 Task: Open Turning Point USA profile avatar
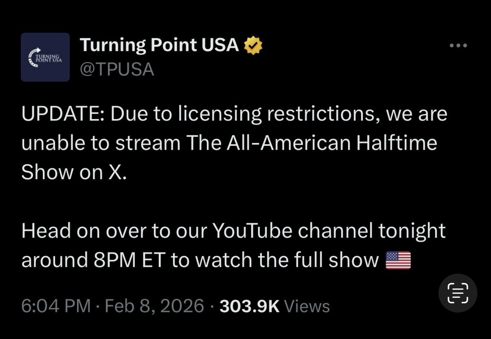point(45,57)
